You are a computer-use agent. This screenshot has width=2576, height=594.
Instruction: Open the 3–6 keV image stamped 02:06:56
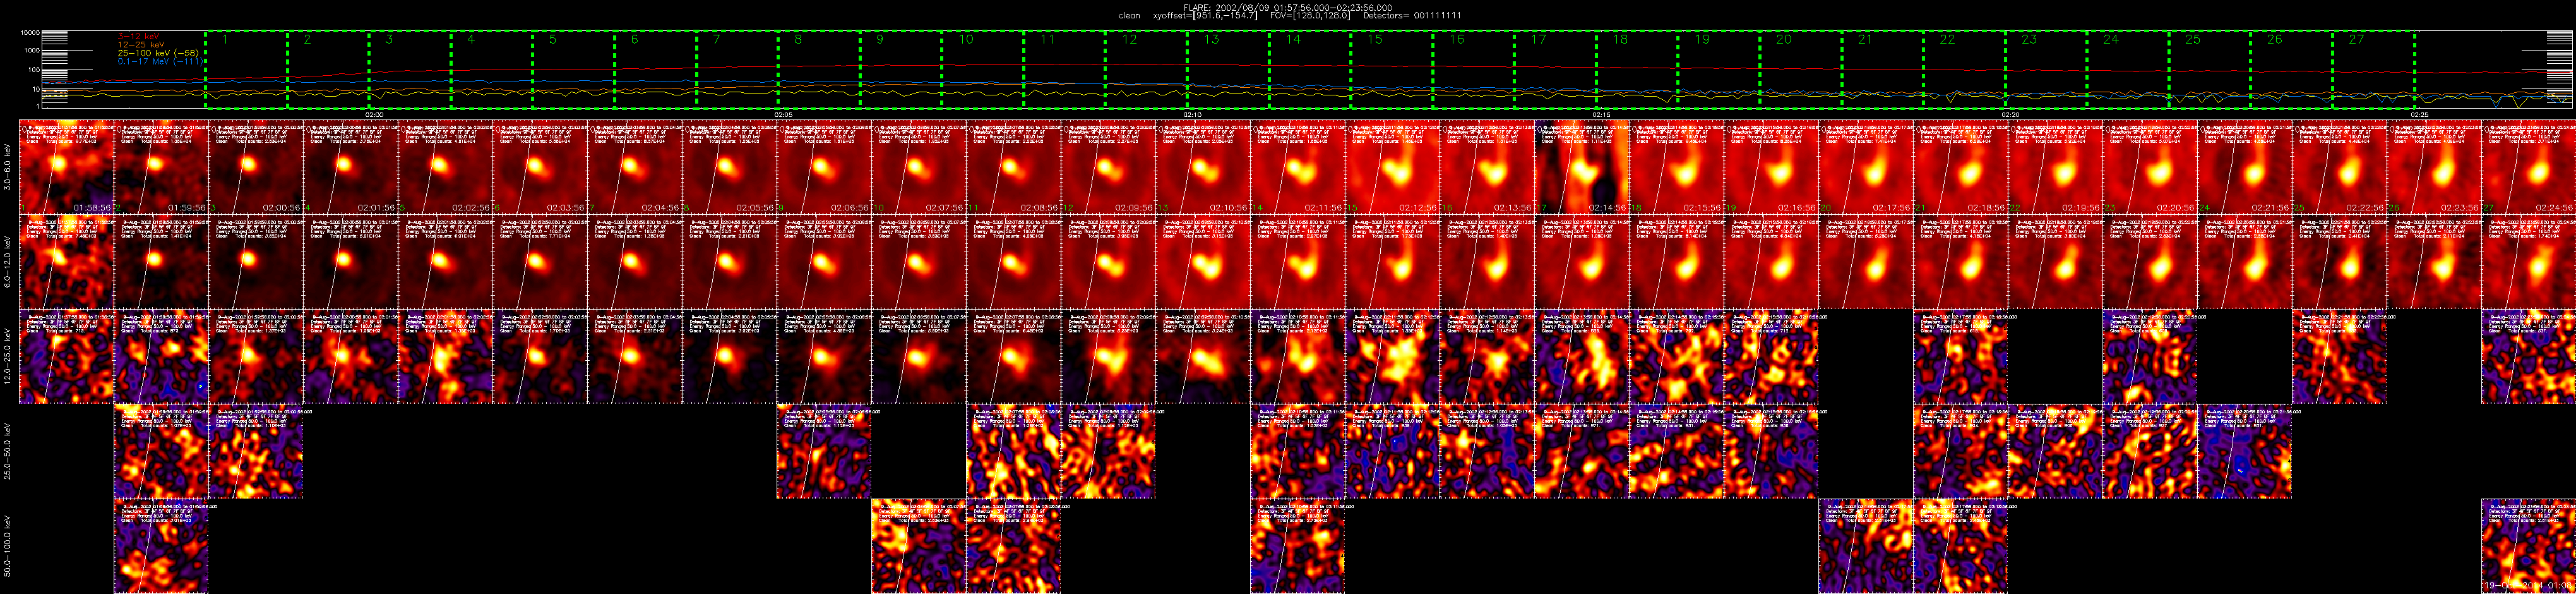(x=824, y=167)
